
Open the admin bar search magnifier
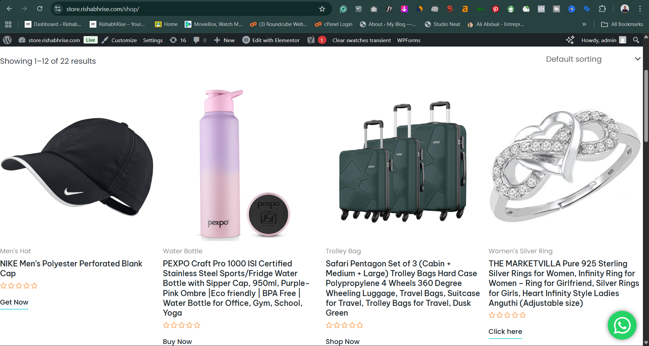[636, 40]
